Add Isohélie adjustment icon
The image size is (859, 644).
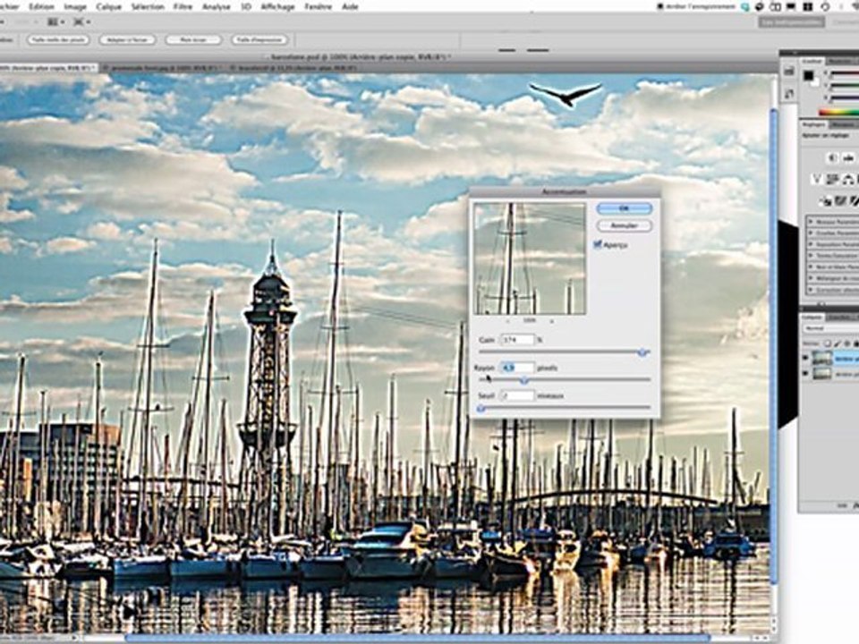841,201
